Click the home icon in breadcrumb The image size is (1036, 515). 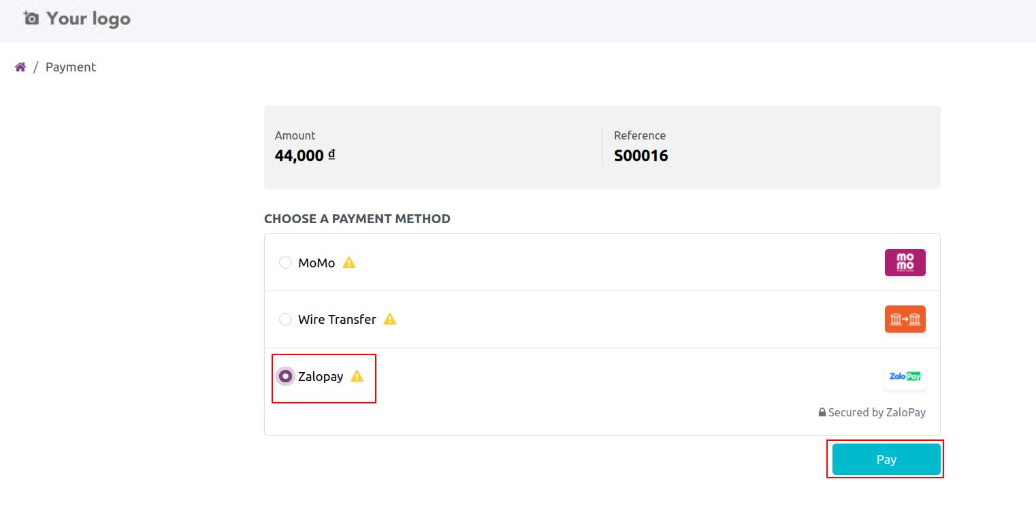click(20, 67)
